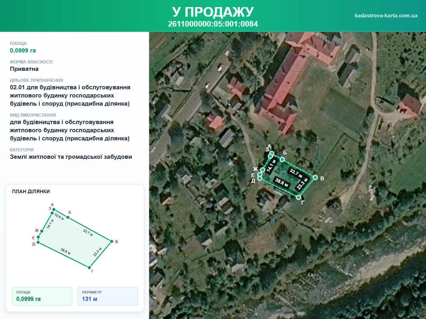The height and width of the screenshot is (319, 426).
Task: Click the 38.6 м label on satellite map
Action: coord(282,183)
